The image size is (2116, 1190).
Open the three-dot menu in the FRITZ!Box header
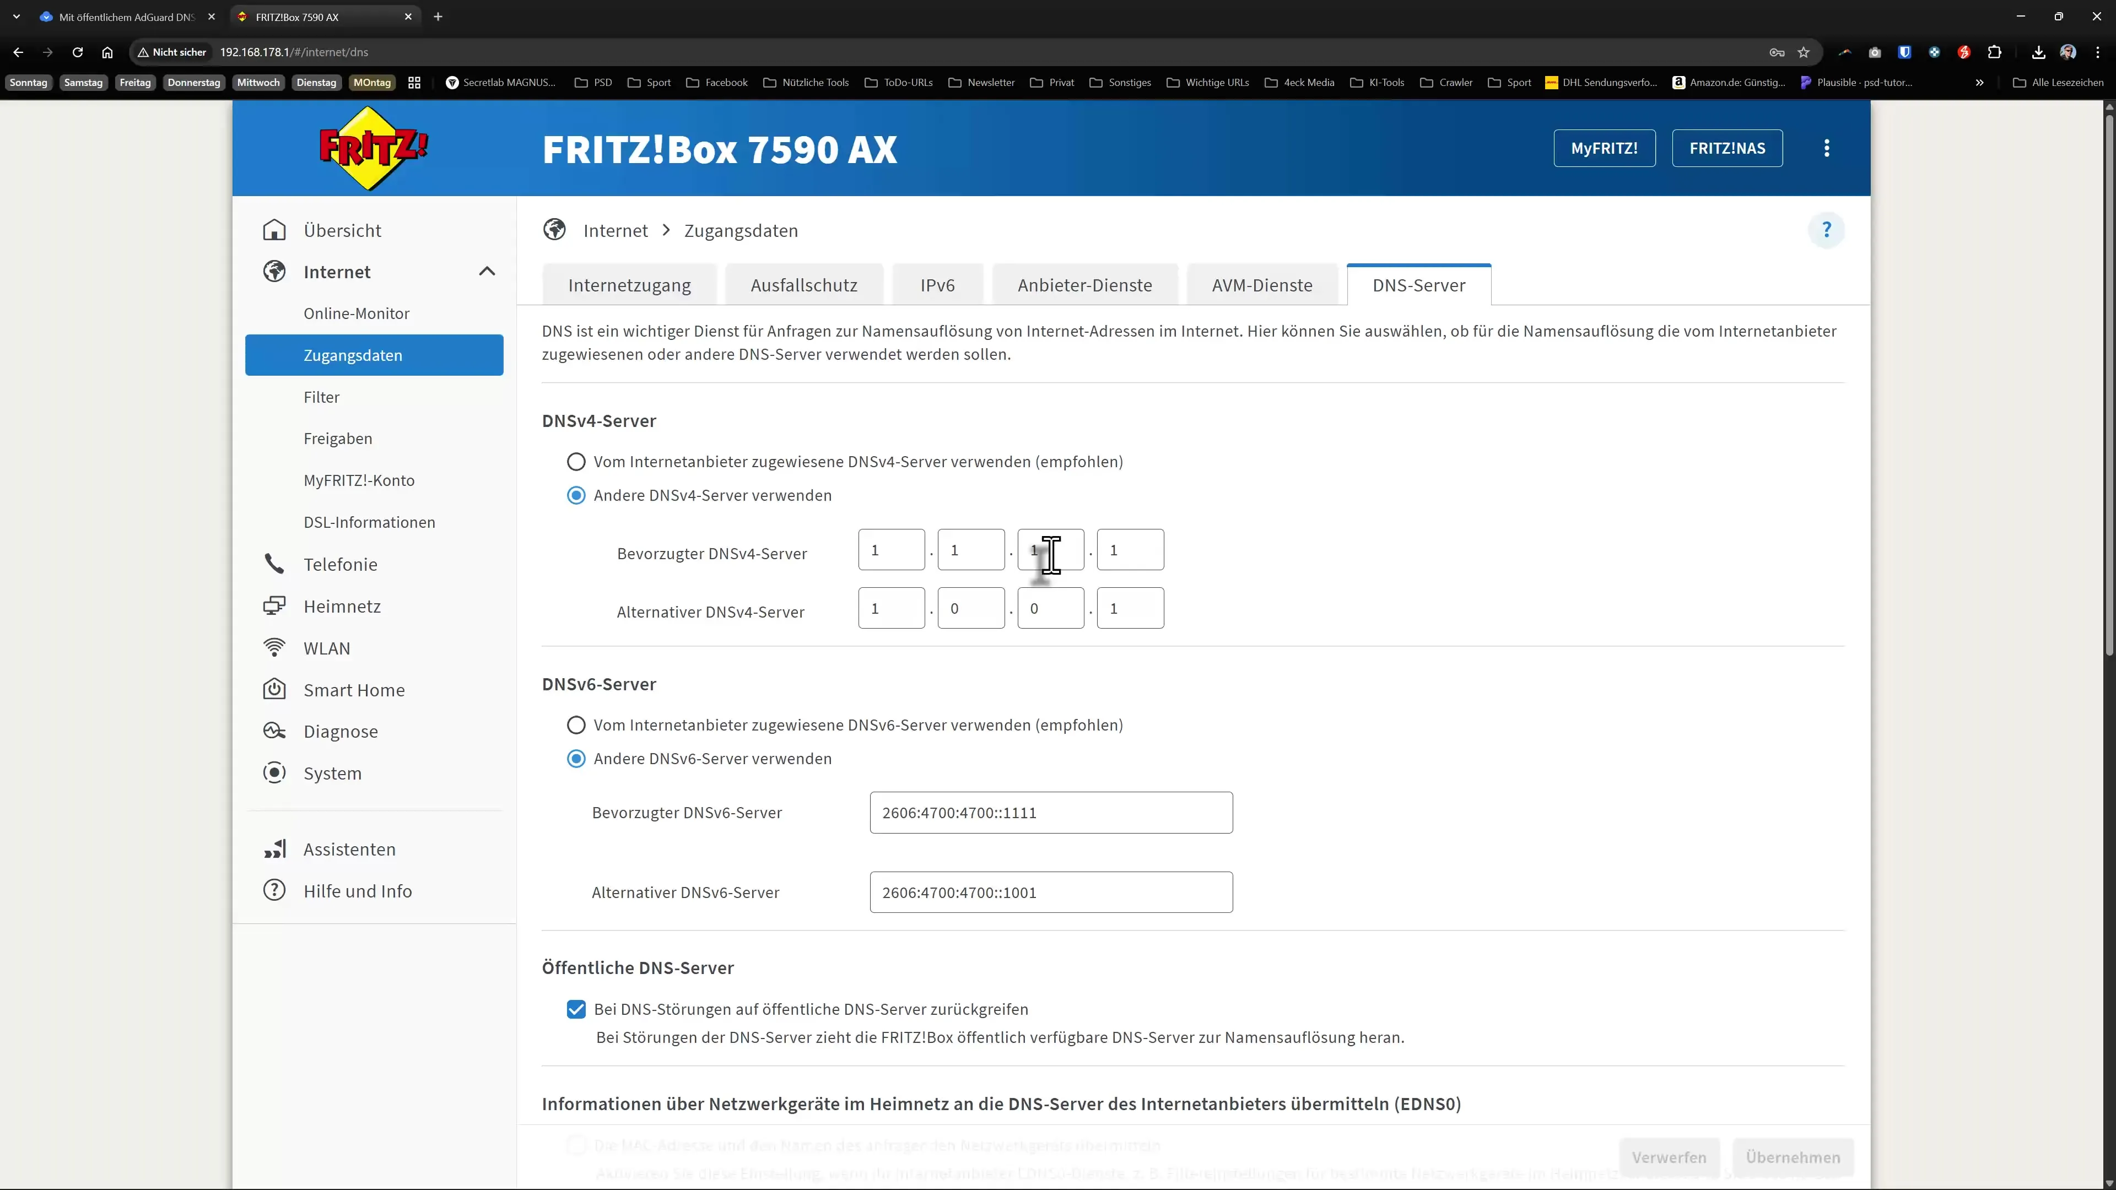1826,148
